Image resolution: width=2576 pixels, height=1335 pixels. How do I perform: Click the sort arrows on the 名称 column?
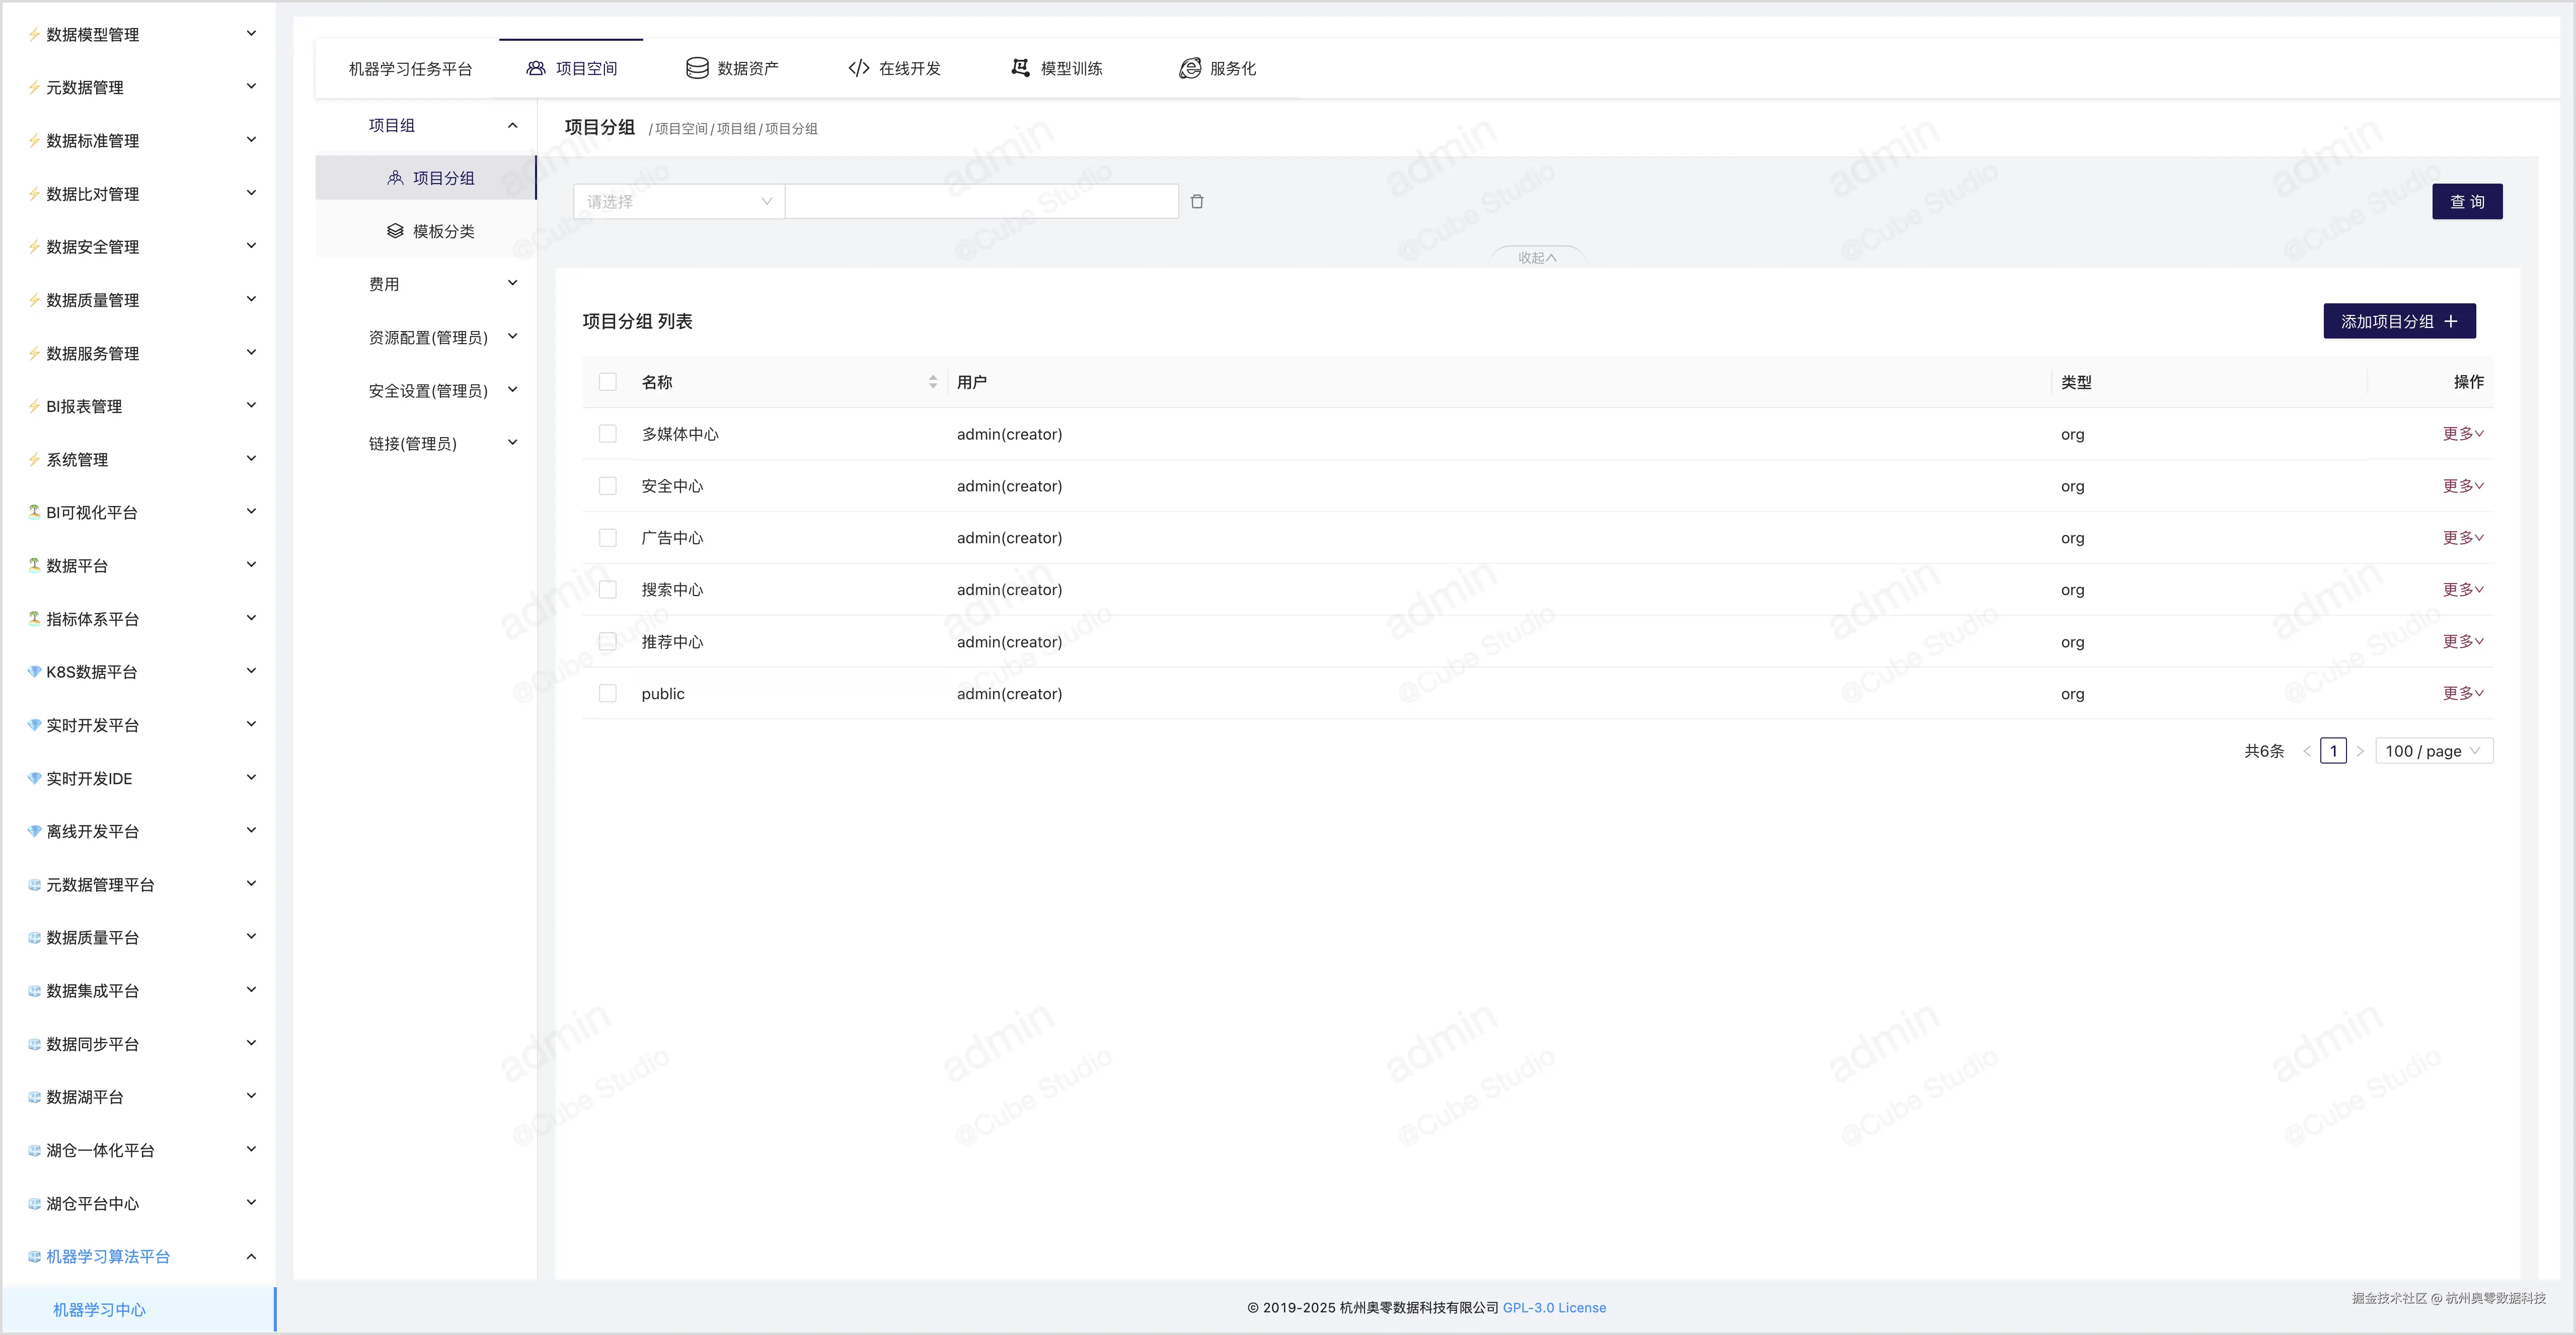(x=932, y=382)
